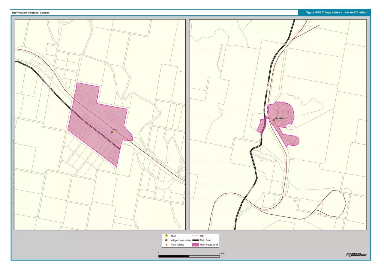The height and width of the screenshot is (271, 384).
Task: Select the Village / rural centre legend symbol
Action: [x=166, y=240]
